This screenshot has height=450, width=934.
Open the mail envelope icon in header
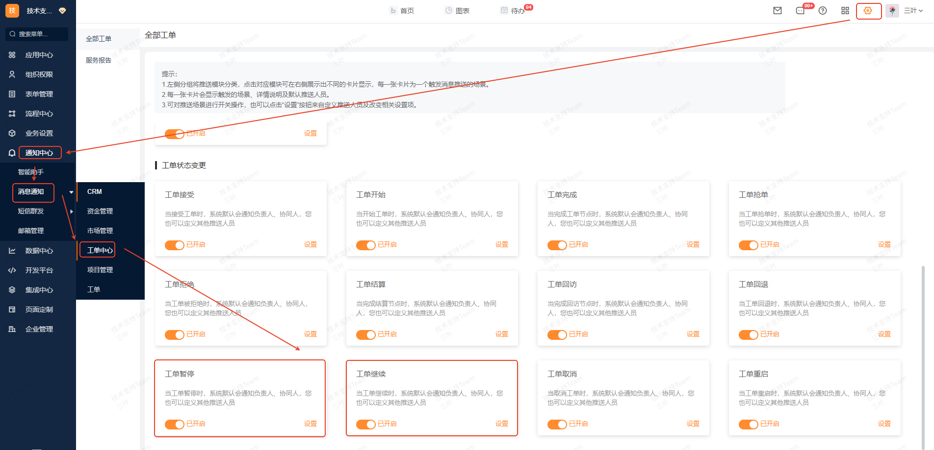778,11
